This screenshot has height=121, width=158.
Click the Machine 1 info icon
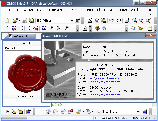point(99,111)
